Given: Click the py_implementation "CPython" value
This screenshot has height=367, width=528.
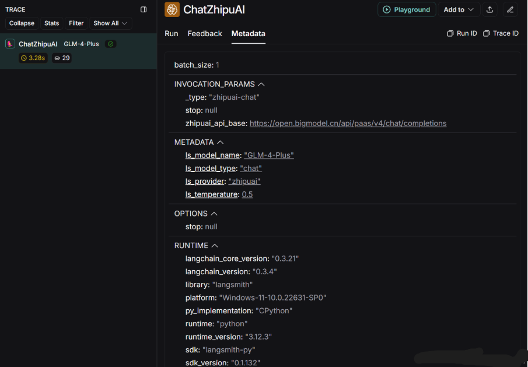Looking at the screenshot, I should point(274,311).
